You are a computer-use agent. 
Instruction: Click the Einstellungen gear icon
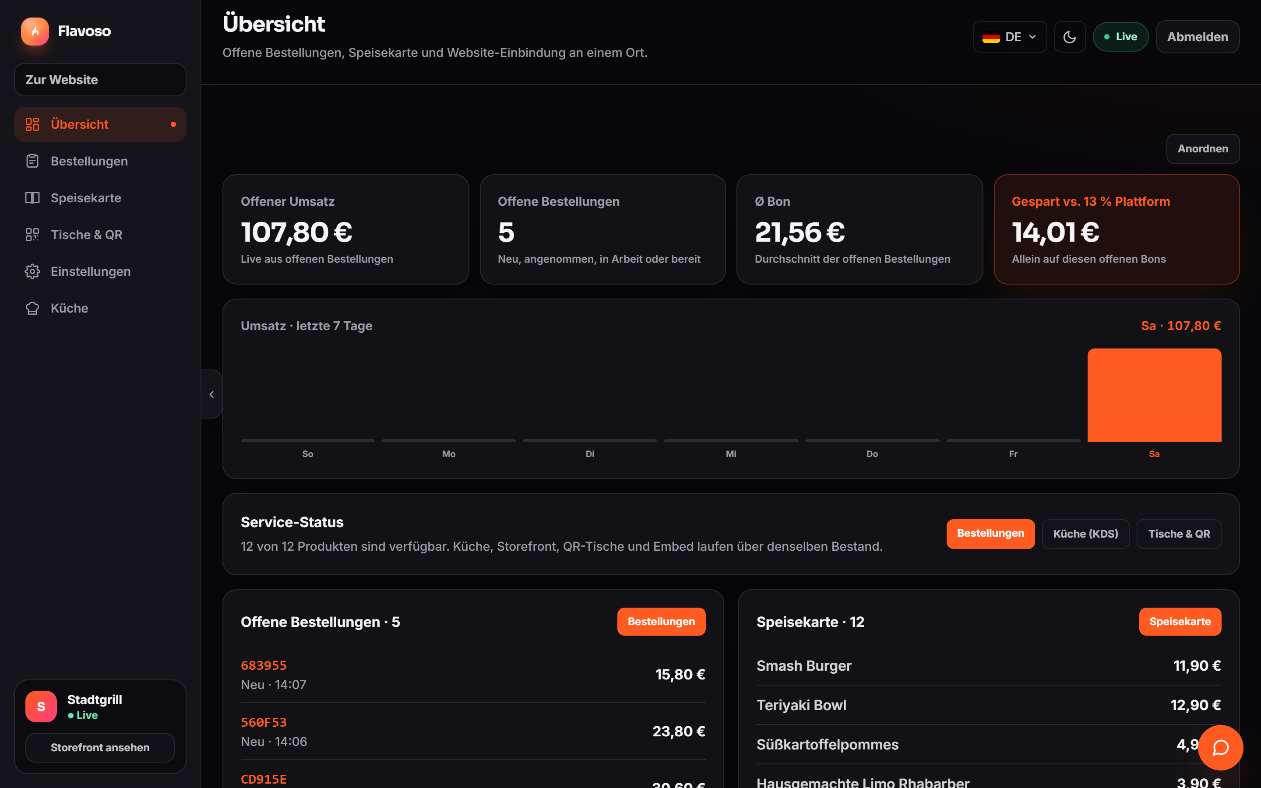pyautogui.click(x=32, y=271)
